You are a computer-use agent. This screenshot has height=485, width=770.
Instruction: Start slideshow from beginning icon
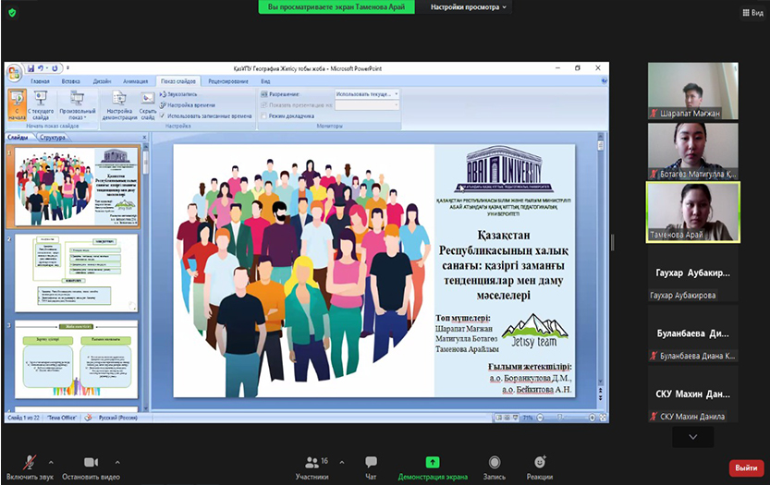point(16,103)
